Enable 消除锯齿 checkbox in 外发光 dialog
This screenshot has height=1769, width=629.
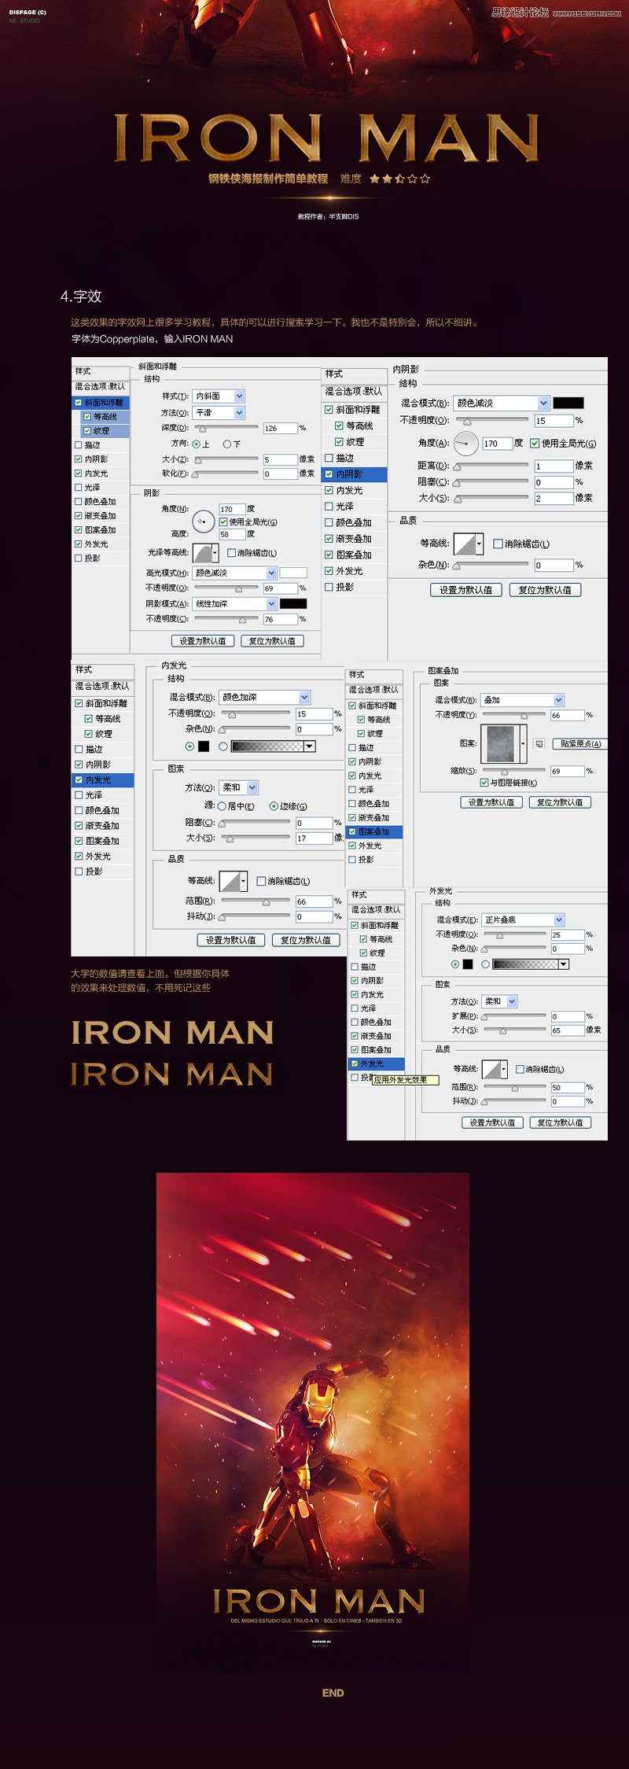point(520,1069)
